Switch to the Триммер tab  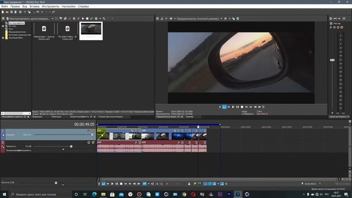pyautogui.click(x=189, y=117)
